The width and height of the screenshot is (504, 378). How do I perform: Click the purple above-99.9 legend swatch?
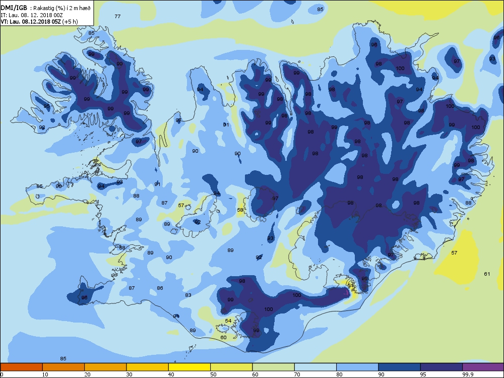tap(483, 367)
